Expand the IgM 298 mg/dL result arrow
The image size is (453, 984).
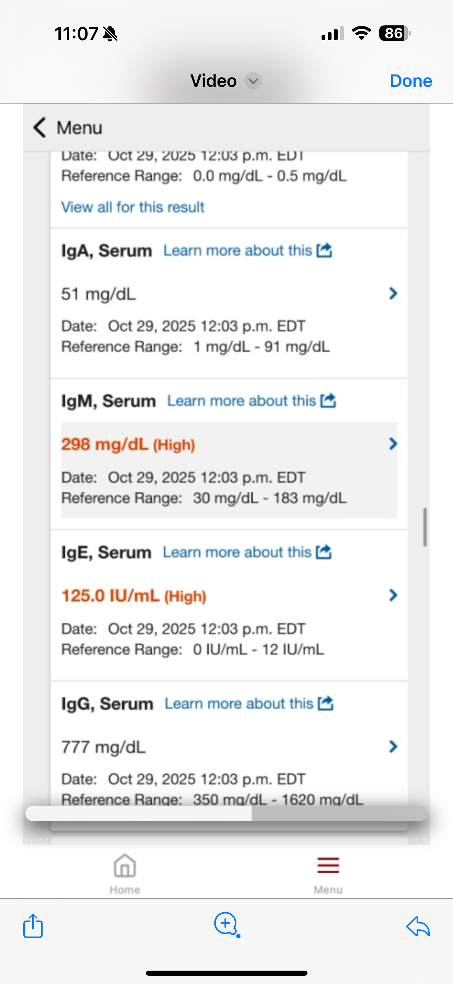[393, 444]
